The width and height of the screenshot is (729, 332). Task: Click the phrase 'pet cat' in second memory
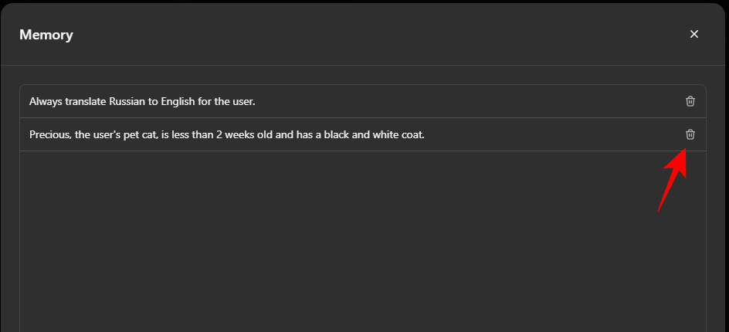pos(140,135)
